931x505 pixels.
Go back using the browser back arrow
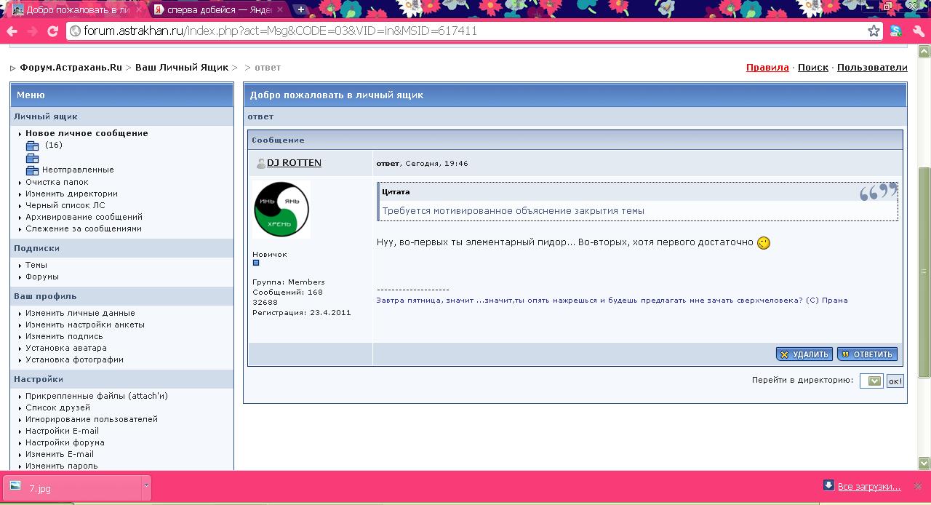click(x=12, y=31)
